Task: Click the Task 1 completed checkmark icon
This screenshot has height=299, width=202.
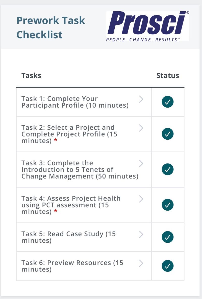Action: [x=167, y=102]
